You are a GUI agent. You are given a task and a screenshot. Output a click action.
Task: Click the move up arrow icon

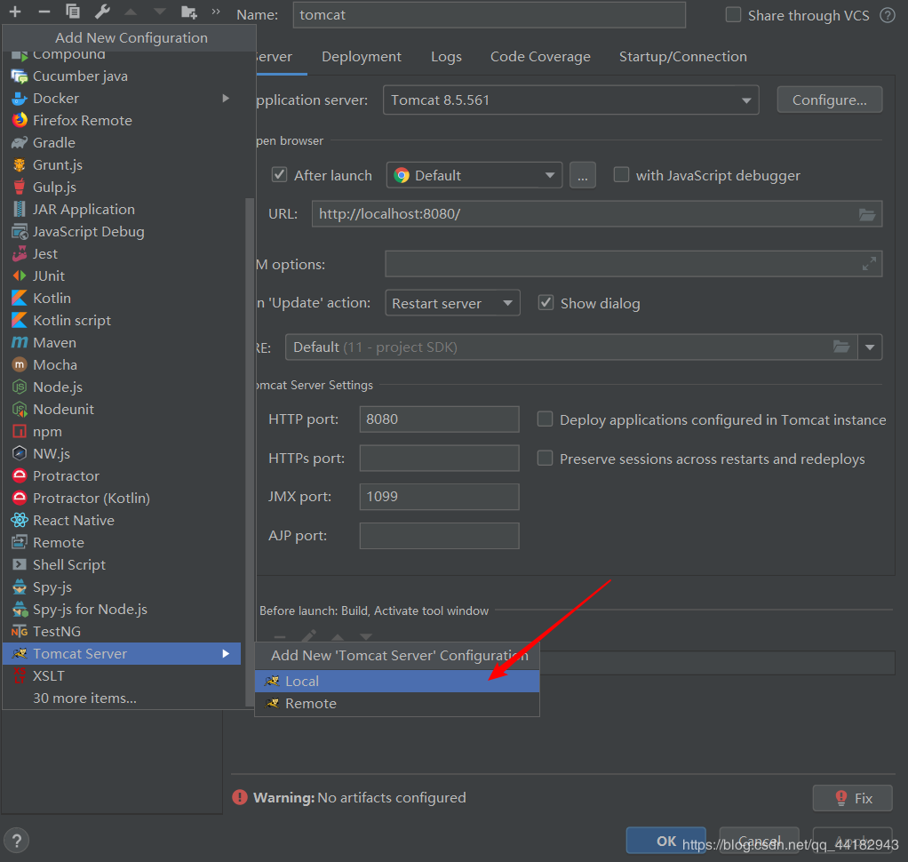point(131,12)
